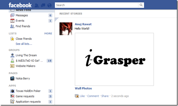Click the search magnifier button

point(141,5)
